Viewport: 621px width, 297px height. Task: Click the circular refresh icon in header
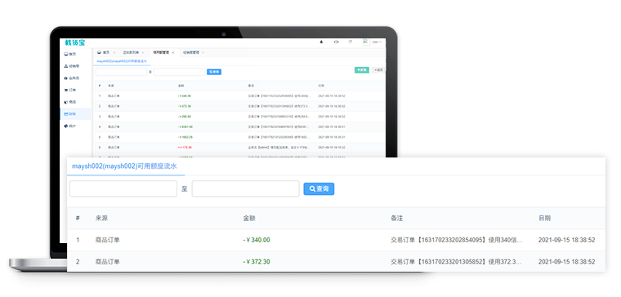click(x=350, y=42)
